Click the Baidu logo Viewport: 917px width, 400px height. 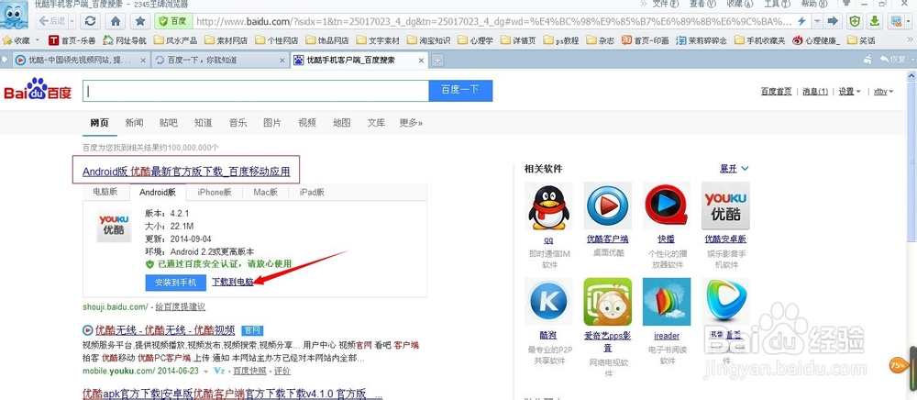pyautogui.click(x=37, y=90)
